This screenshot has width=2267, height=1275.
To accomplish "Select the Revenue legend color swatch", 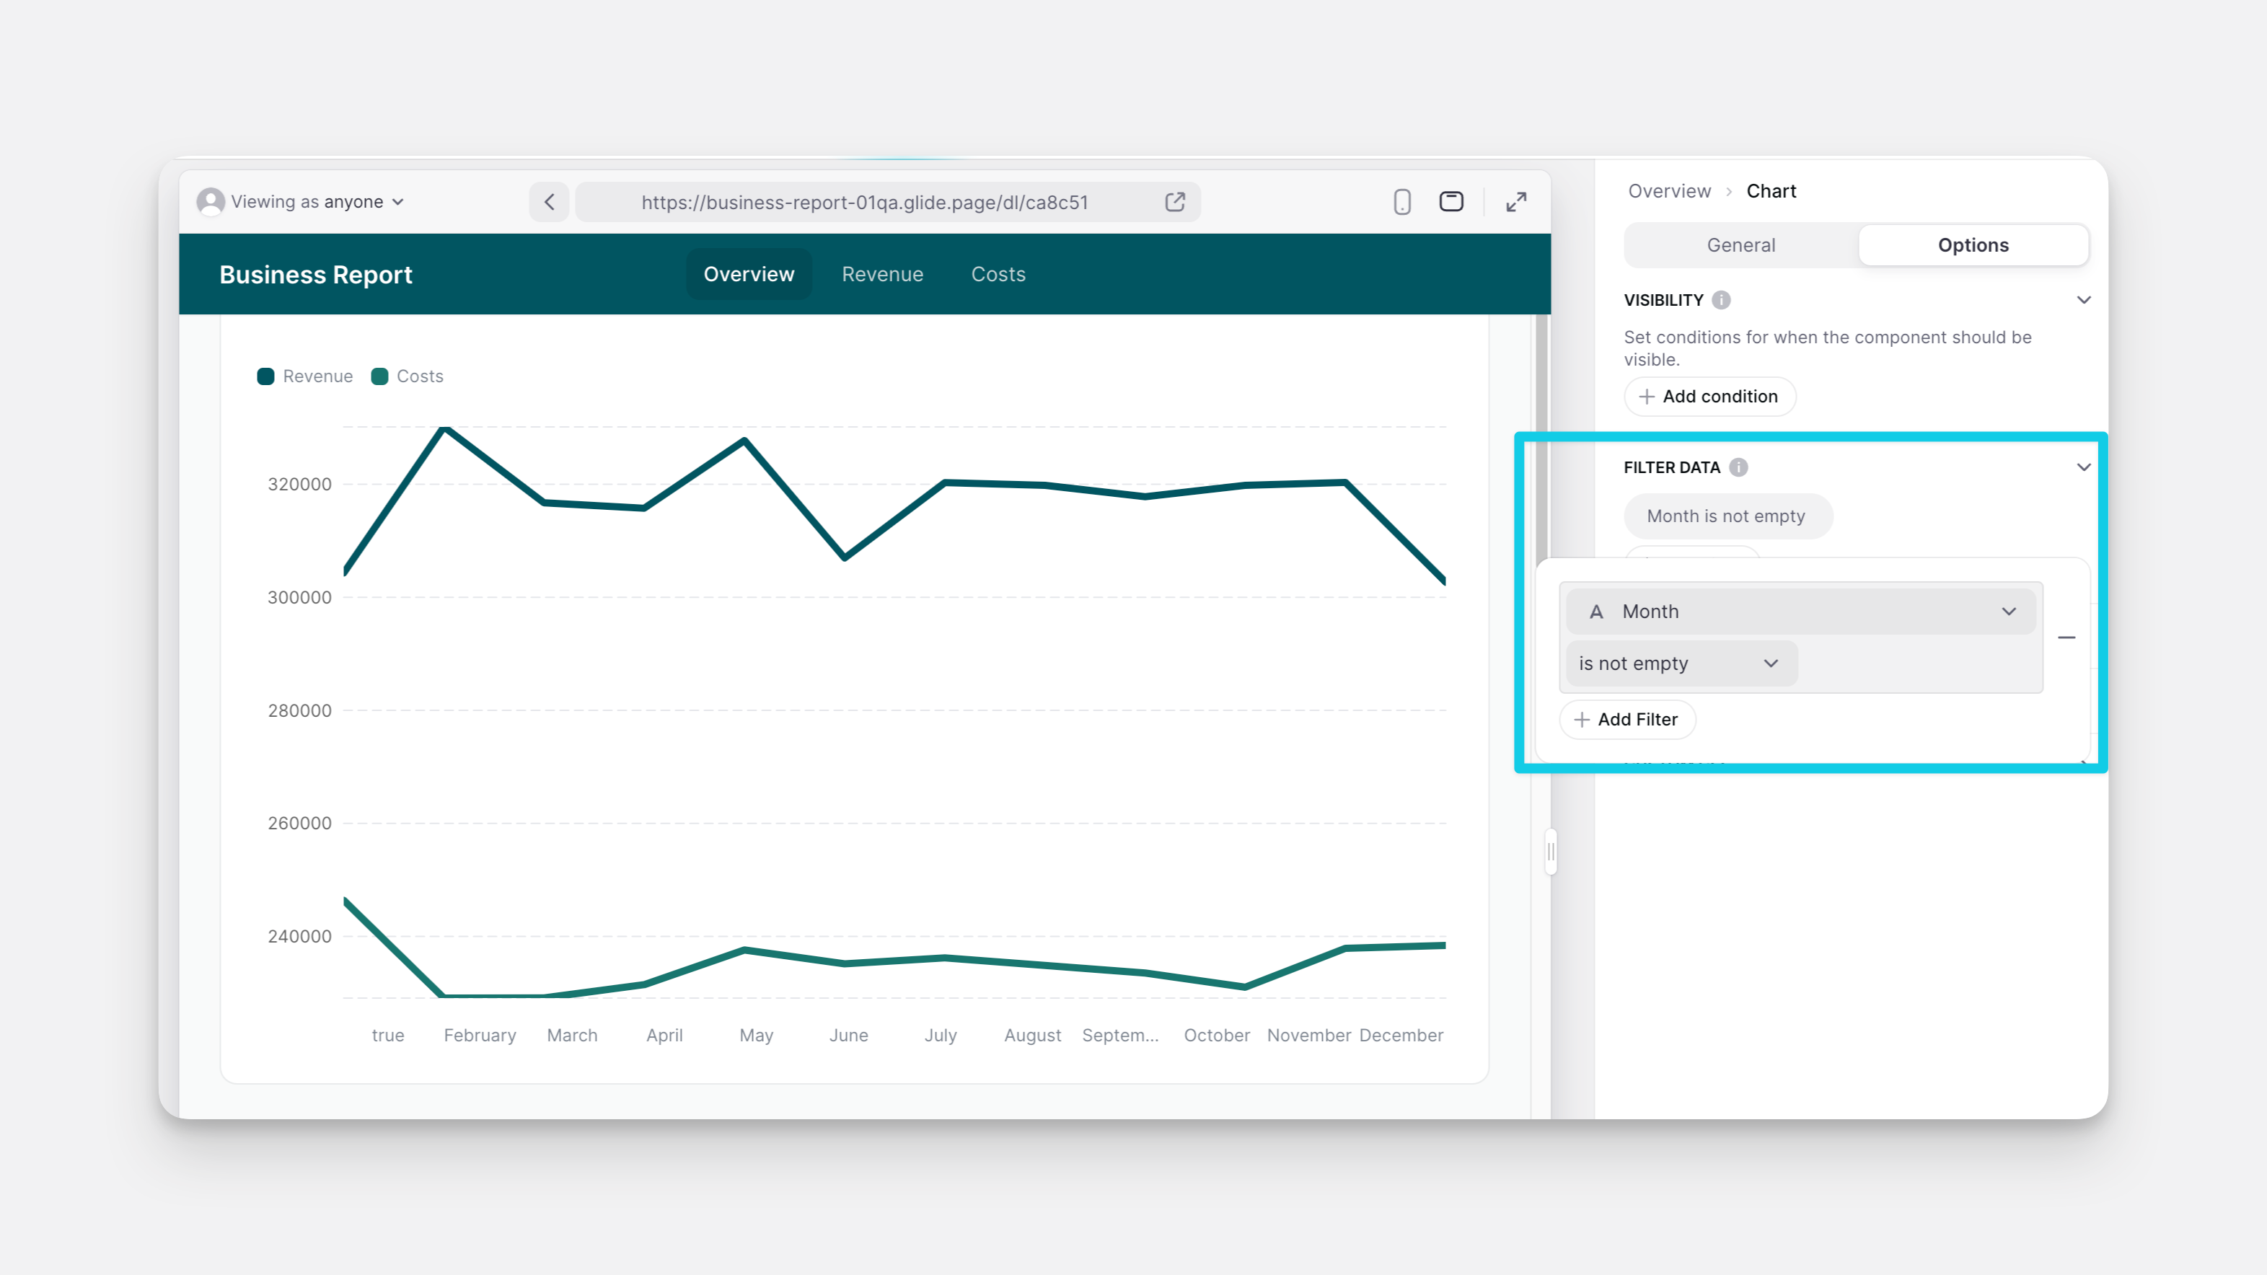I will click(x=265, y=376).
